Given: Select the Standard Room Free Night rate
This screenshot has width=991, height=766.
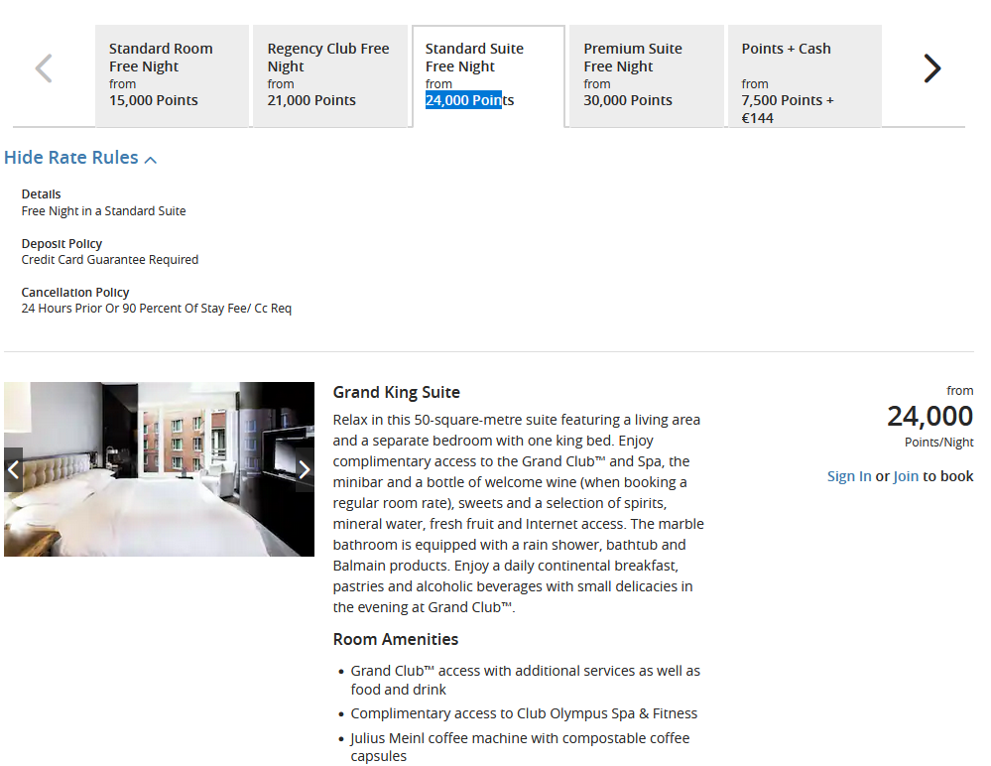Looking at the screenshot, I should tap(172, 74).
